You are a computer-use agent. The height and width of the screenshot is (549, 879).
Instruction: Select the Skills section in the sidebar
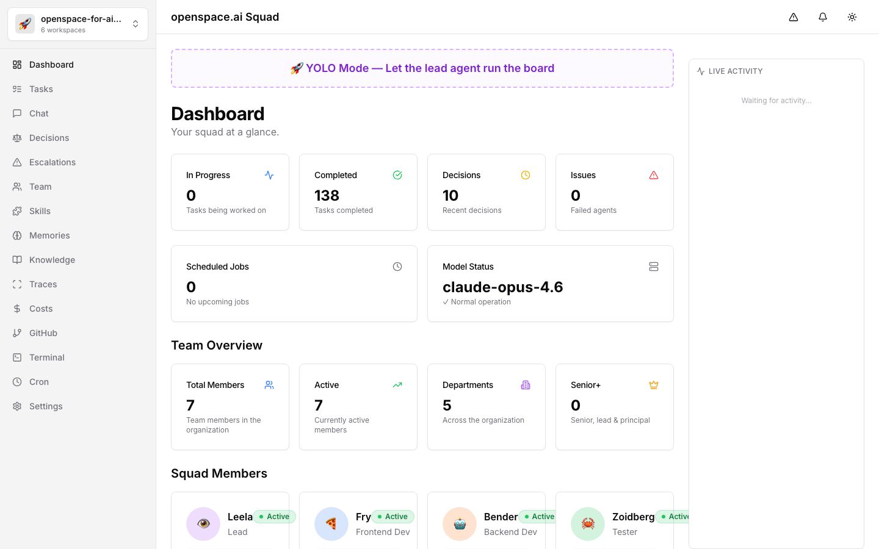click(x=40, y=211)
